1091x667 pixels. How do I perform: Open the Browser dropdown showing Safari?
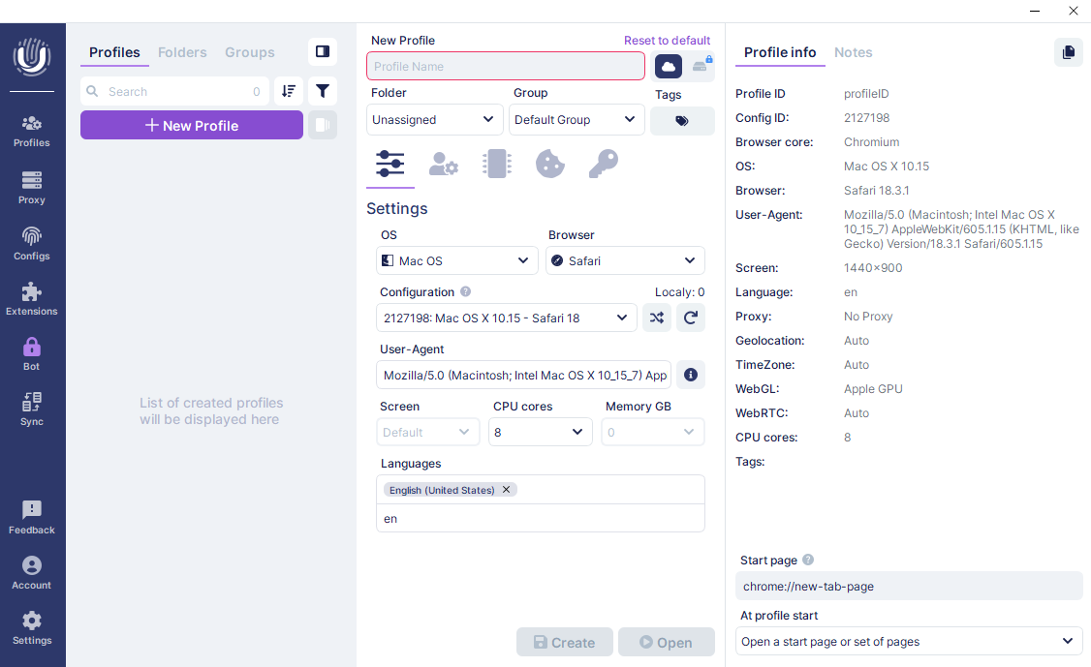click(625, 260)
